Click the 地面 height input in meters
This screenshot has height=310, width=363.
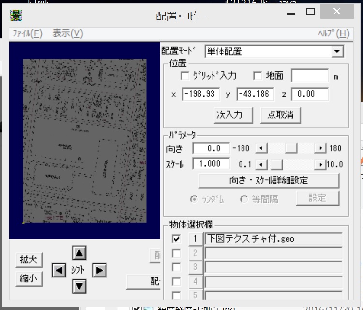click(x=310, y=75)
